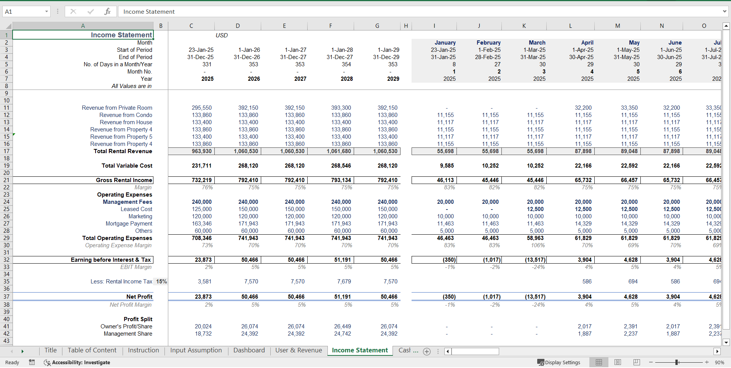
Task: Click the Management Fees label
Action: pyautogui.click(x=127, y=202)
